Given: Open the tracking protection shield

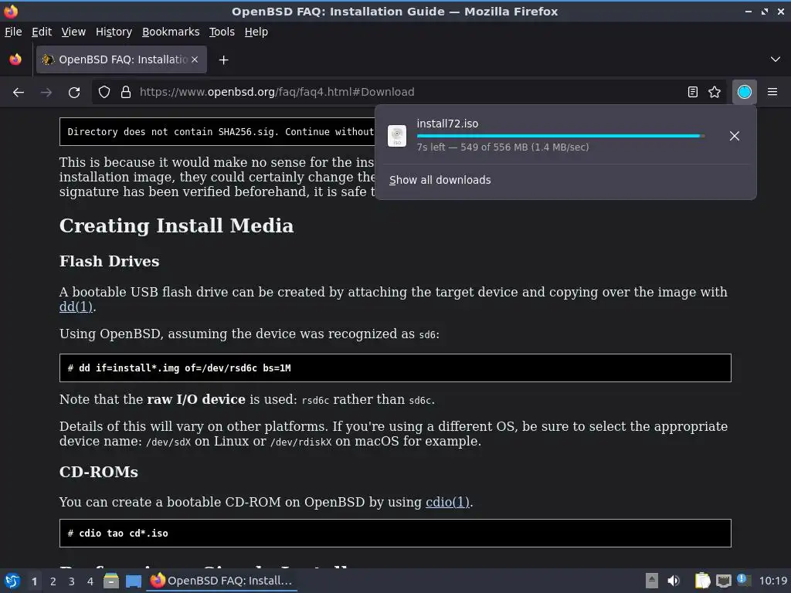Looking at the screenshot, I should click(x=104, y=93).
